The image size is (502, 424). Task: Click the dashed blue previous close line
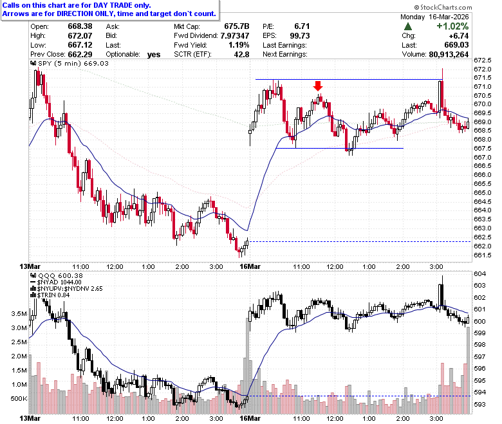(360, 242)
